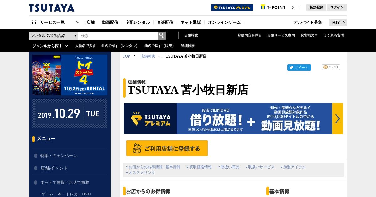Open 曲名で探す（レンタル） link
This screenshot has width=376, height=197.
coord(120,46)
